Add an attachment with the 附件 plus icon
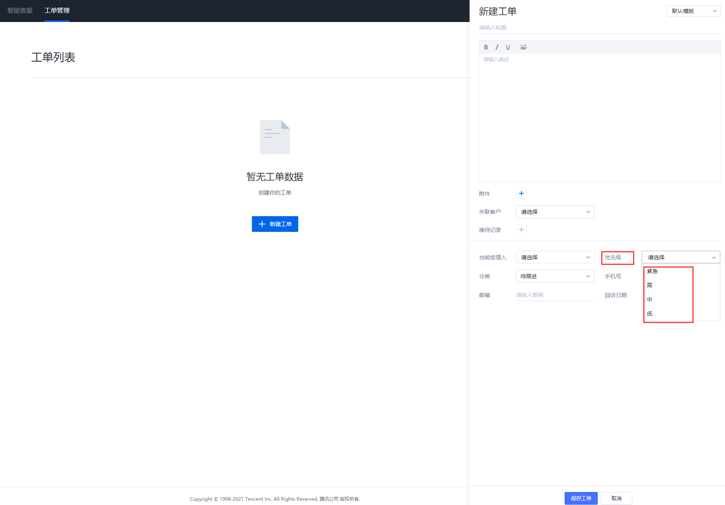The width and height of the screenshot is (725, 505). (x=521, y=193)
